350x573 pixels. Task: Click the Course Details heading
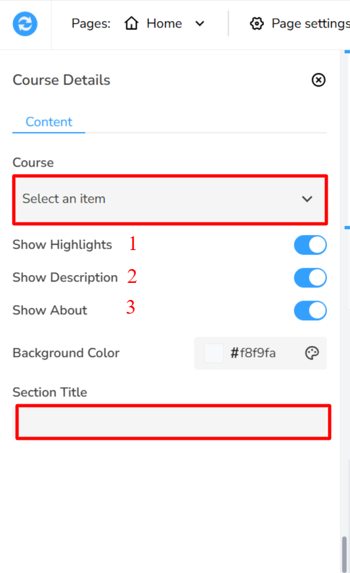pyautogui.click(x=62, y=80)
